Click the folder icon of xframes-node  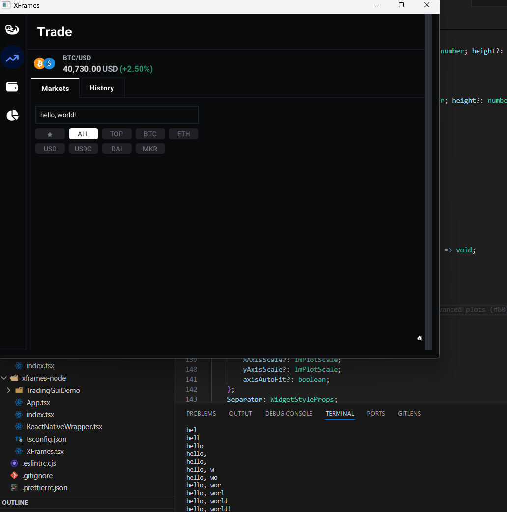[x=14, y=378]
